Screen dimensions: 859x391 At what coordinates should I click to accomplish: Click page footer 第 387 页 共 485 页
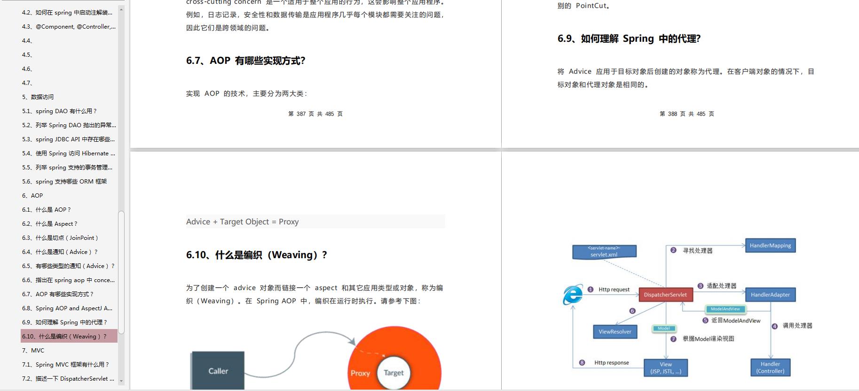tap(315, 114)
